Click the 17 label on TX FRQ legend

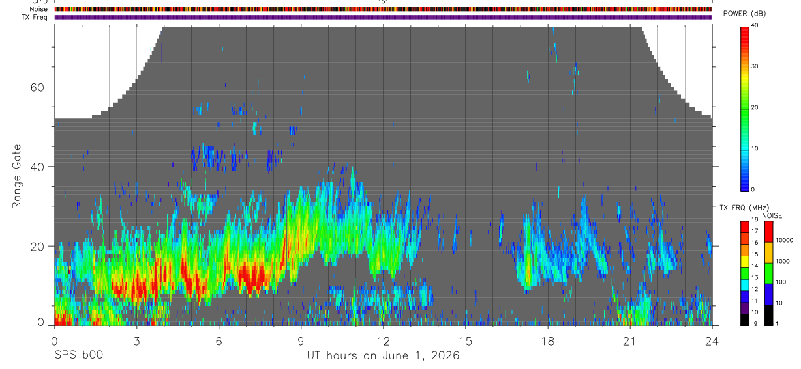tap(755, 231)
